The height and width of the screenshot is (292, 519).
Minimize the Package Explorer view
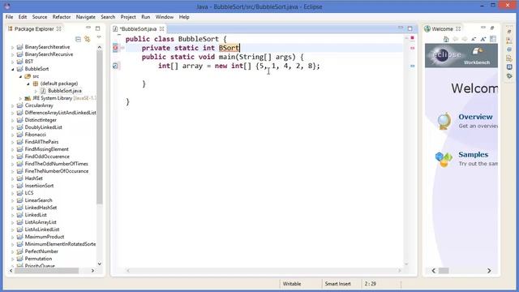[88, 28]
